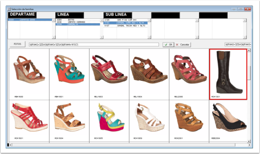
Task: Click the product code ABH1801 label
Action: (x=59, y=97)
